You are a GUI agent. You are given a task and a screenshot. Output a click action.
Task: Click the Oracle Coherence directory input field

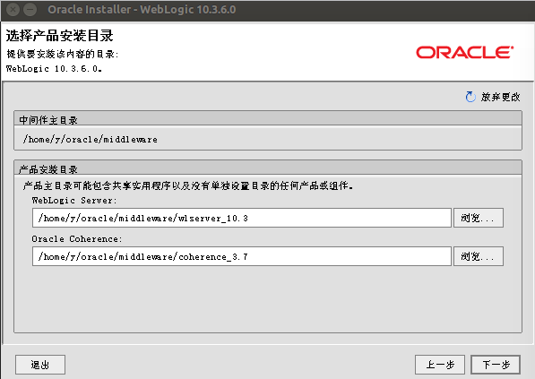pyautogui.click(x=242, y=256)
